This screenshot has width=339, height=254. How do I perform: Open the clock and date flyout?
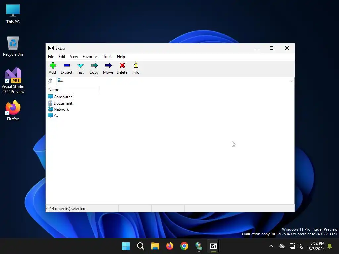tap(317, 246)
